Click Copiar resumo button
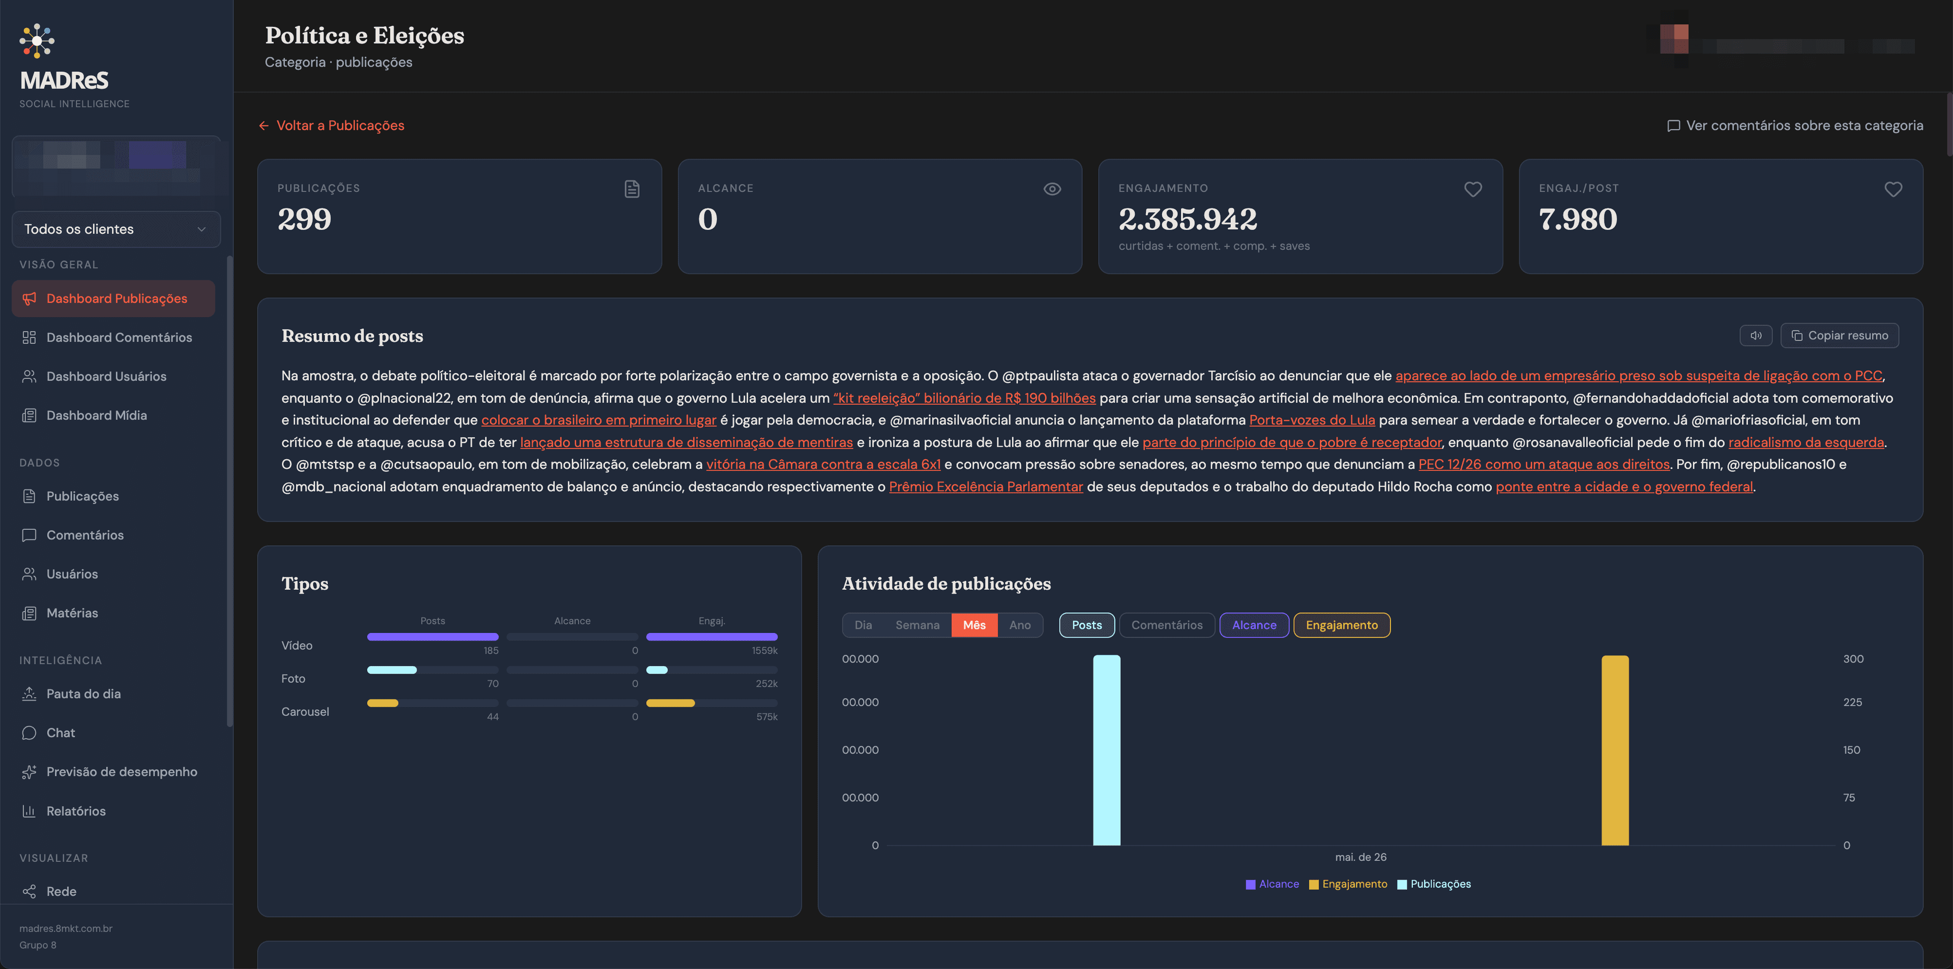Screen dimensions: 1953x969 (1839, 336)
